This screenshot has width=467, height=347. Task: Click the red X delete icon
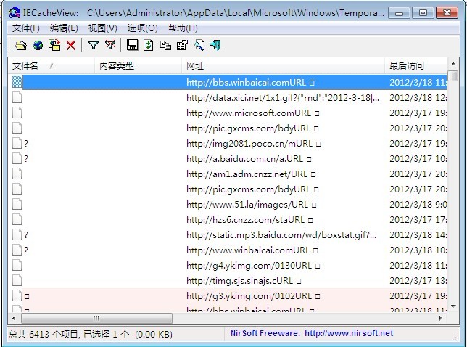pos(71,45)
